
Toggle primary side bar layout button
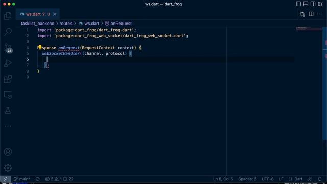(x=298, y=4)
